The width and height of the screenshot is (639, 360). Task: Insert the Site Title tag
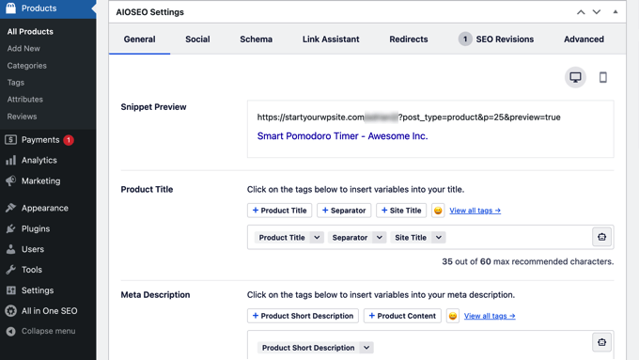pos(401,211)
